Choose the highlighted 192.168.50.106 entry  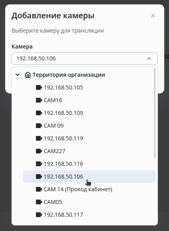click(x=89, y=177)
